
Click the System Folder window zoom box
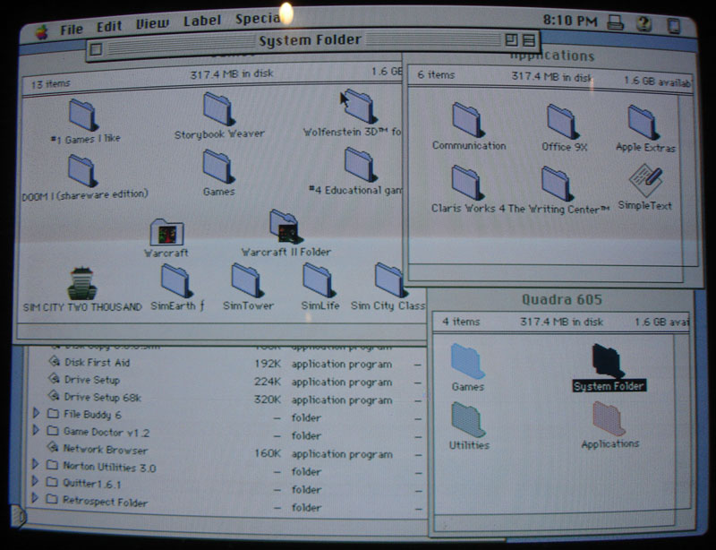[510, 40]
